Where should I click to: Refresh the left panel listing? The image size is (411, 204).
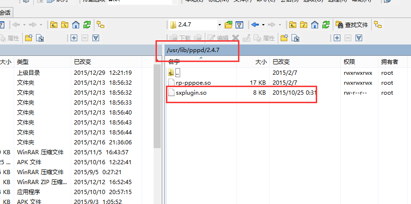pyautogui.click(x=87, y=25)
